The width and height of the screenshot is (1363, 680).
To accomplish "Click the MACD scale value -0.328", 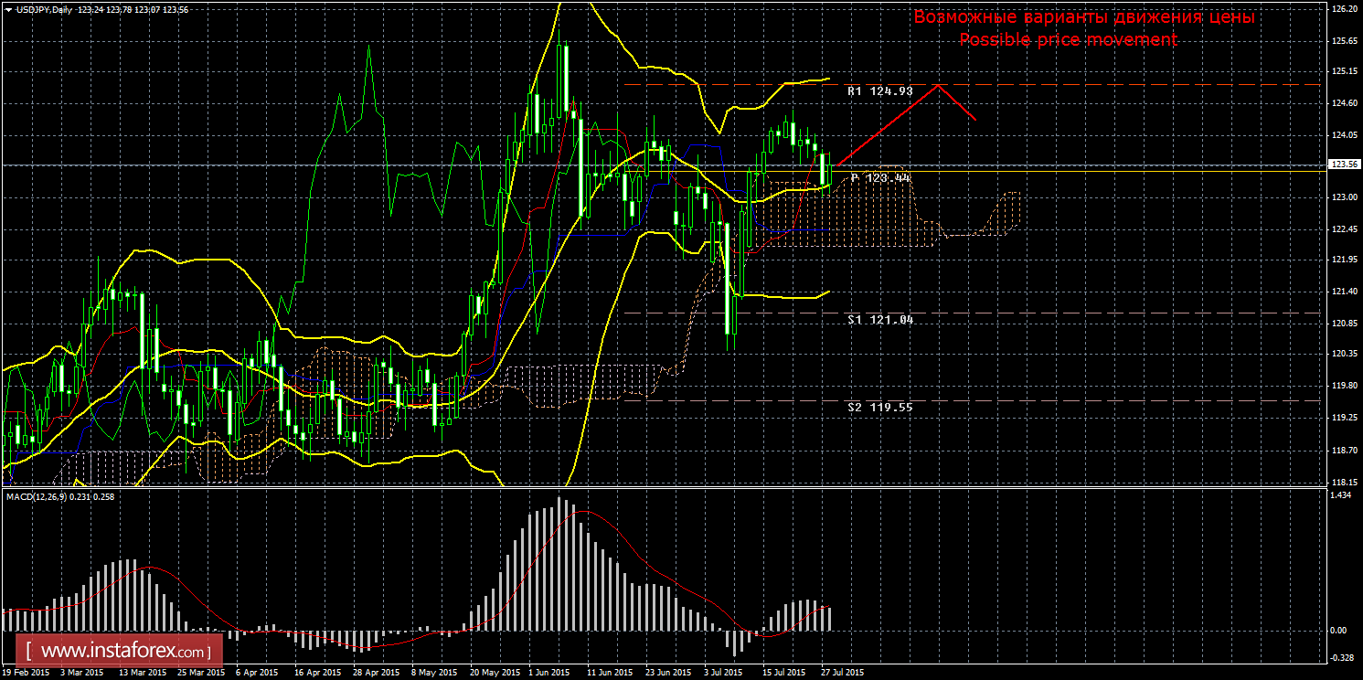I will (1342, 657).
